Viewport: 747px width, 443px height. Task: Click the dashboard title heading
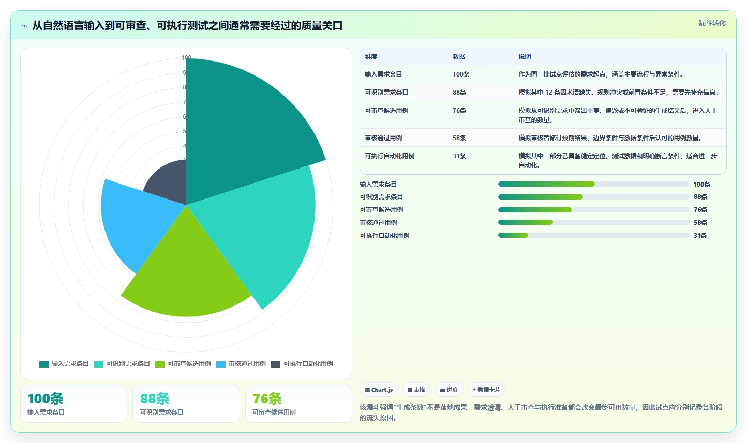pos(187,26)
